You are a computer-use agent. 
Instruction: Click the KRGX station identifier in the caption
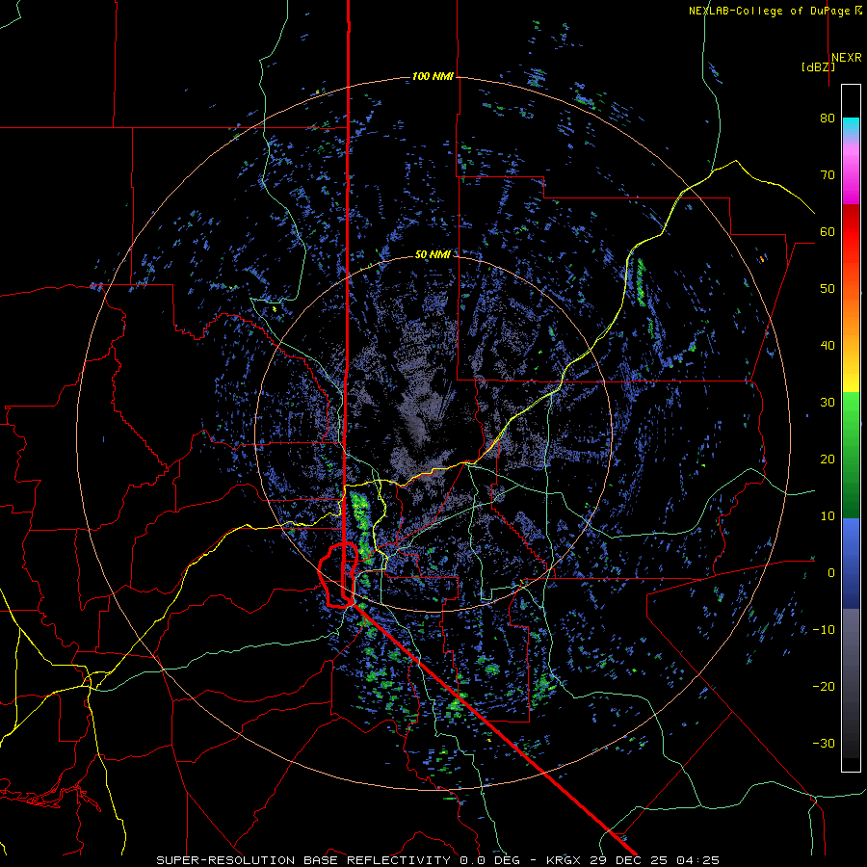coord(565,860)
